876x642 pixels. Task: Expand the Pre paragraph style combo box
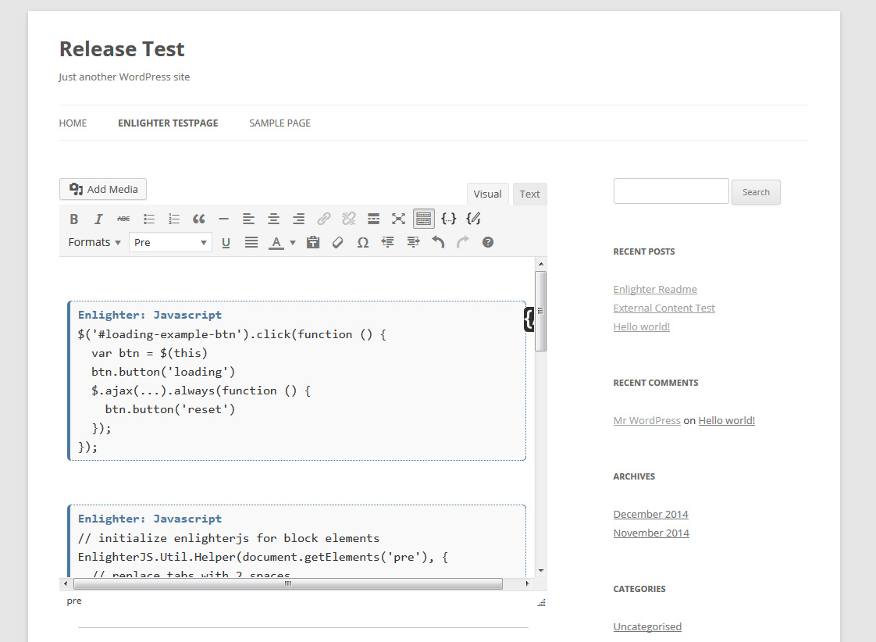170,242
